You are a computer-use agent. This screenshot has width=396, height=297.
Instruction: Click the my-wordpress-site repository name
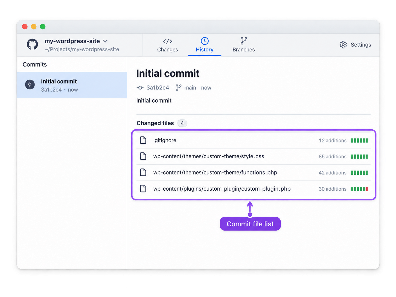72,41
